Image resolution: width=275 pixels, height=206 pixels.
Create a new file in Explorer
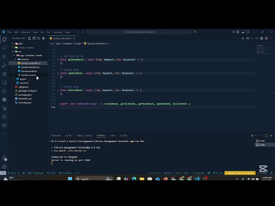point(30,38)
